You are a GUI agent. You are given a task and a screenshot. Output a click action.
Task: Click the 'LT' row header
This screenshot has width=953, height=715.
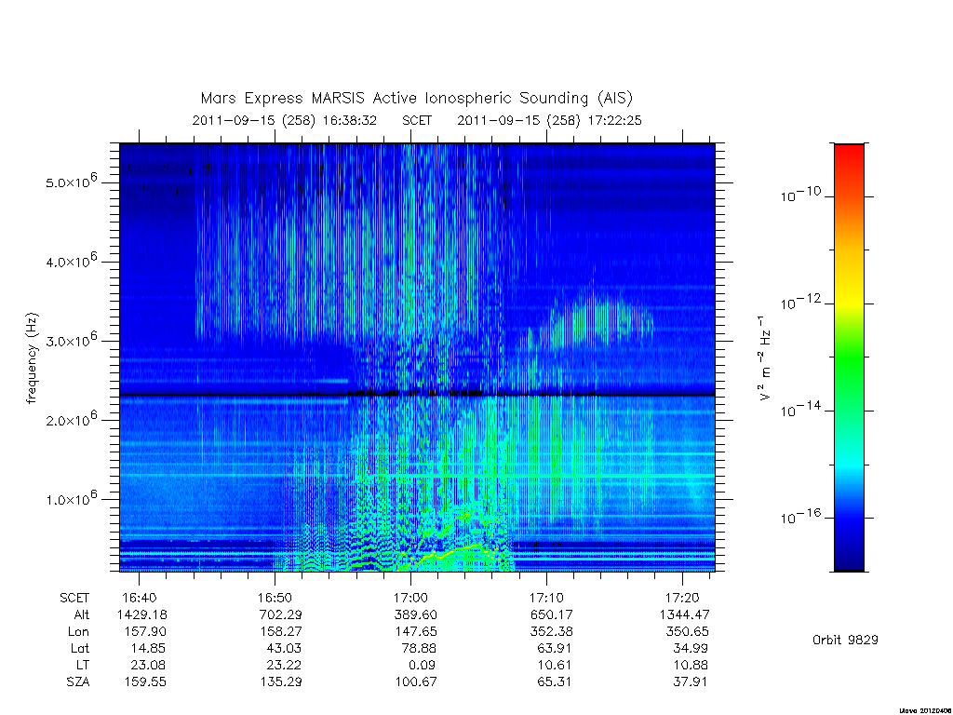click(x=83, y=665)
